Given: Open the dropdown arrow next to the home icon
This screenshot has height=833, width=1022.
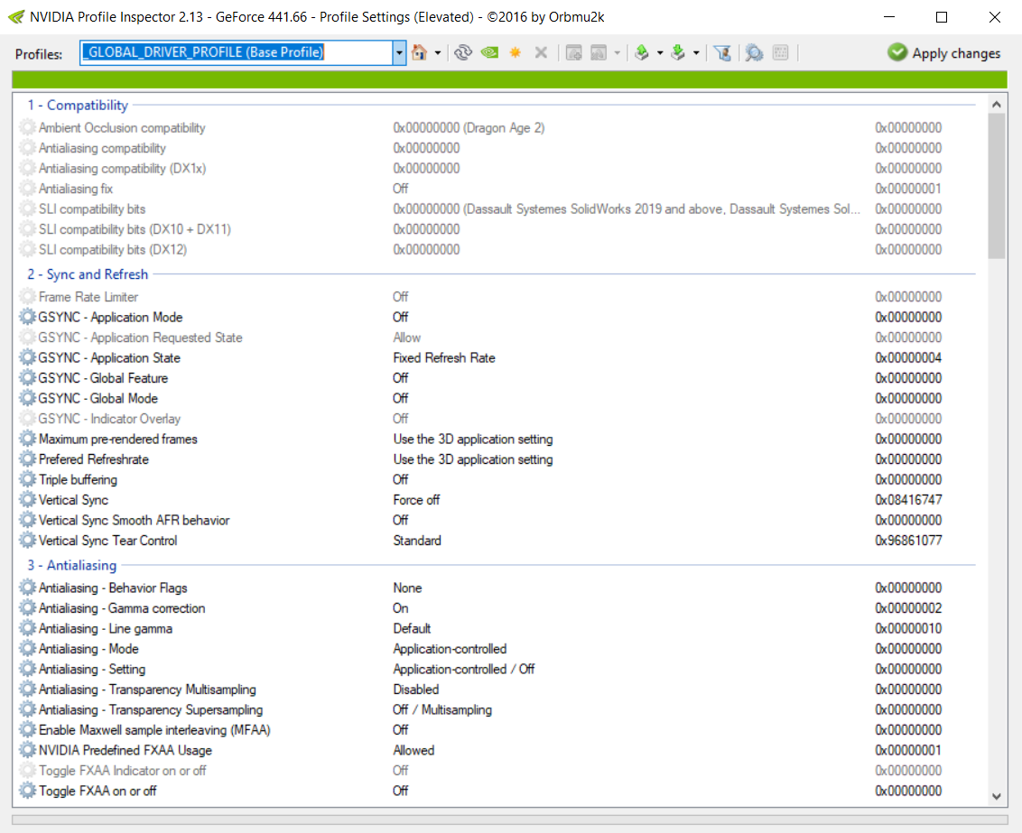Looking at the screenshot, I should [437, 53].
